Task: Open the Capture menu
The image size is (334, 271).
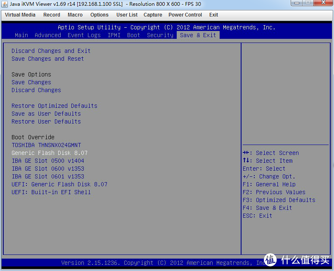Action: tap(153, 15)
